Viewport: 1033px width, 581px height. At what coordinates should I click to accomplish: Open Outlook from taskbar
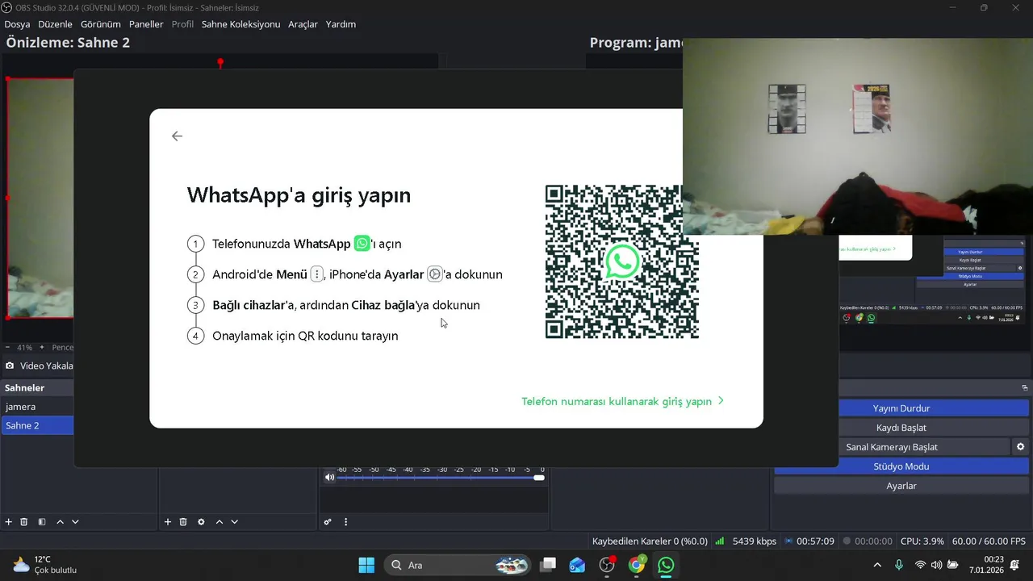click(x=577, y=565)
